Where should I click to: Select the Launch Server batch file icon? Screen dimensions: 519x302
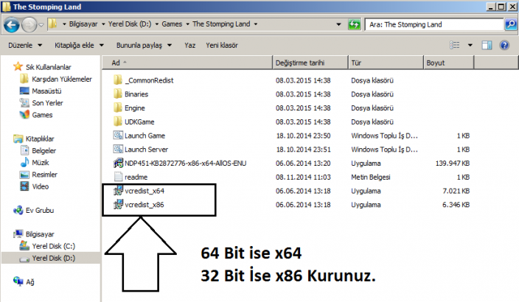point(118,150)
